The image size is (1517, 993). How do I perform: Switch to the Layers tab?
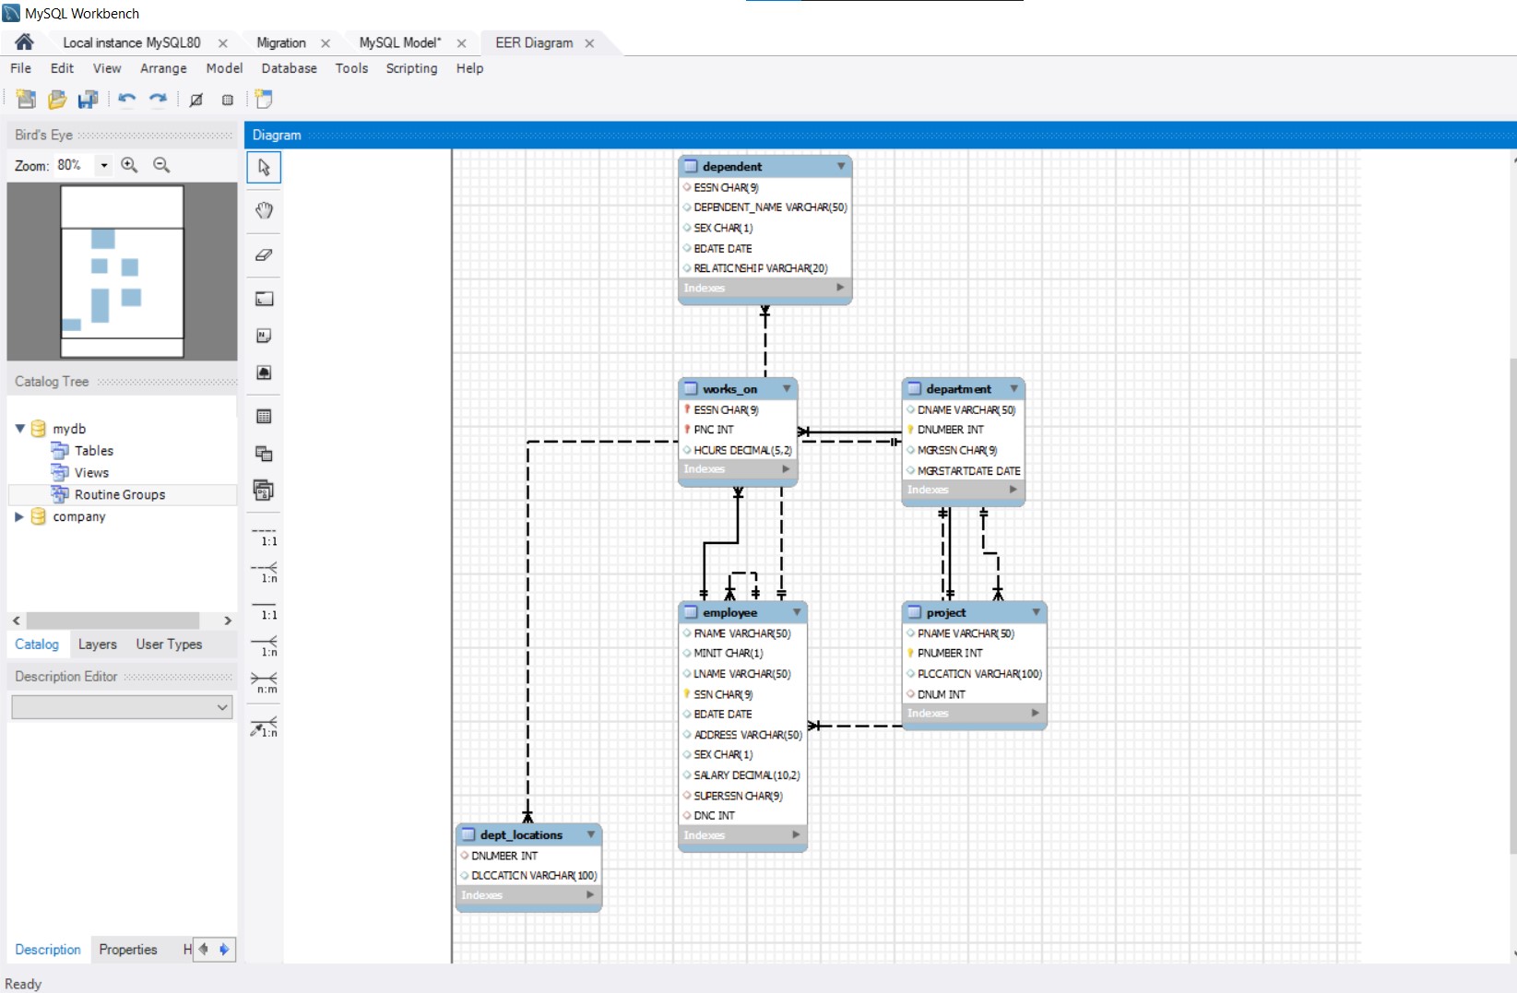click(x=97, y=644)
